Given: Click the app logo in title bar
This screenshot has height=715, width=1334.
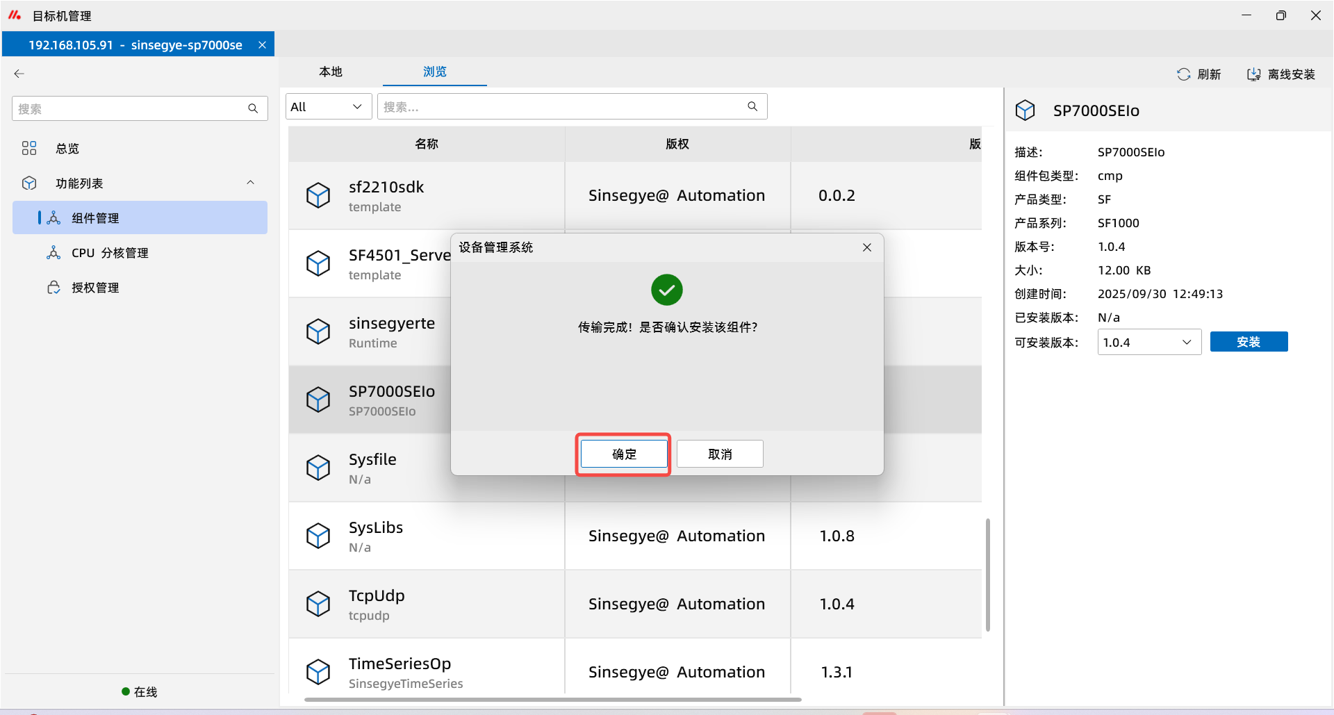Looking at the screenshot, I should point(15,15).
